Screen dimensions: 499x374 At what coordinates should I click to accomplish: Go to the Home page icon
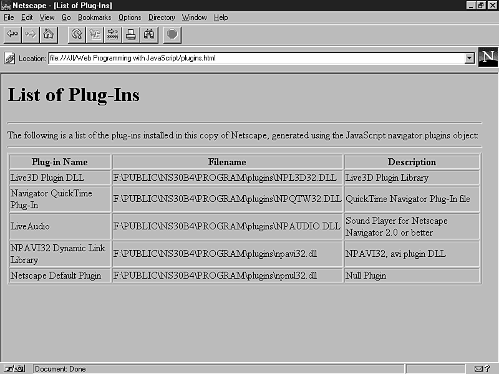[48, 34]
